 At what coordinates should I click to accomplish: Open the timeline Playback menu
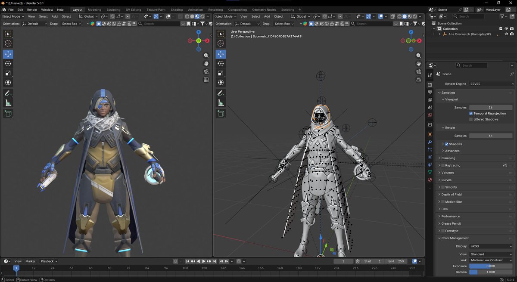[x=49, y=261]
